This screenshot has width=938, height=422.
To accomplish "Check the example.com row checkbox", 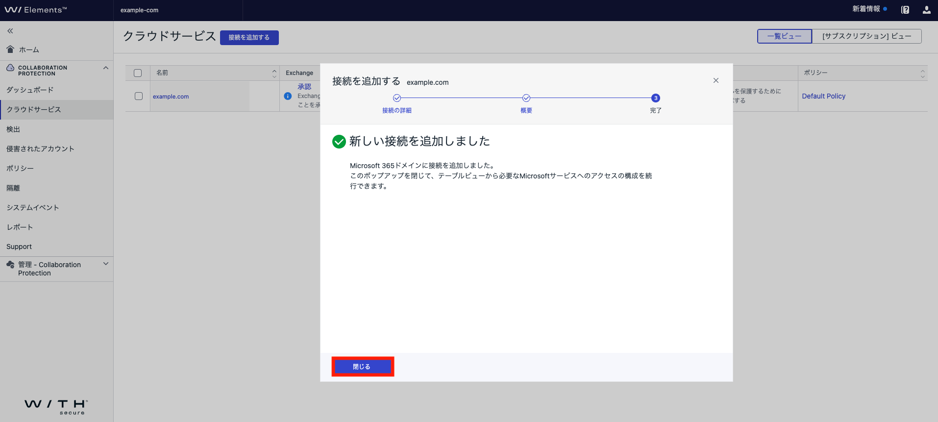I will (x=139, y=96).
